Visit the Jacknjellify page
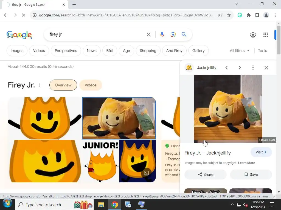This screenshot has height=210, width=281. click(261, 152)
